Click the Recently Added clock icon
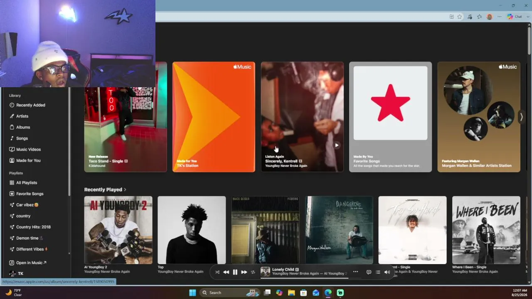This screenshot has width=532, height=299. click(x=12, y=105)
